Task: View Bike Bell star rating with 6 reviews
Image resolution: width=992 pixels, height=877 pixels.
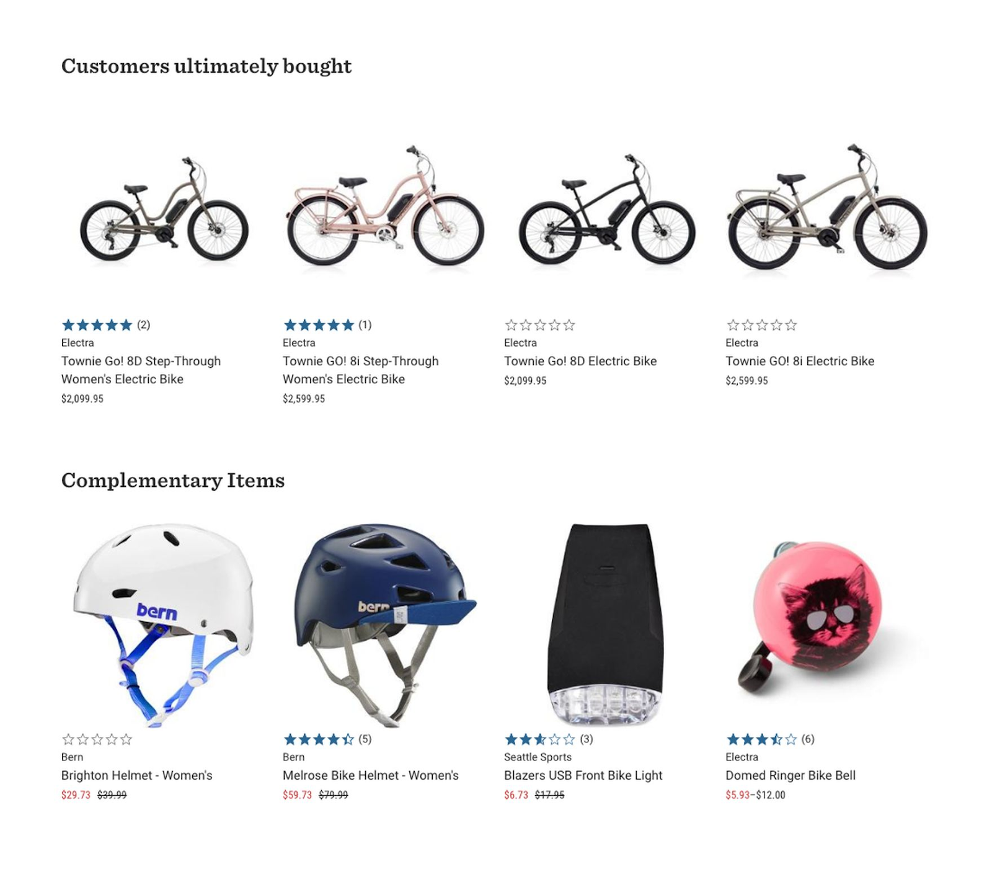Action: coord(770,739)
